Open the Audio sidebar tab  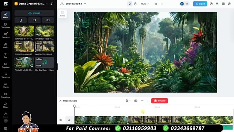coord(6,45)
